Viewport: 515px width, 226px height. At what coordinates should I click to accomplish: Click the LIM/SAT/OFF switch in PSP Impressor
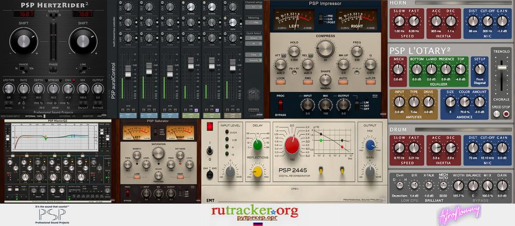[x=357, y=106]
